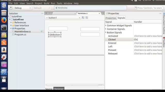The width and height of the screenshot is (165, 92).
Task: Open the button1 widget selector dropdown
Action: click(x=63, y=18)
